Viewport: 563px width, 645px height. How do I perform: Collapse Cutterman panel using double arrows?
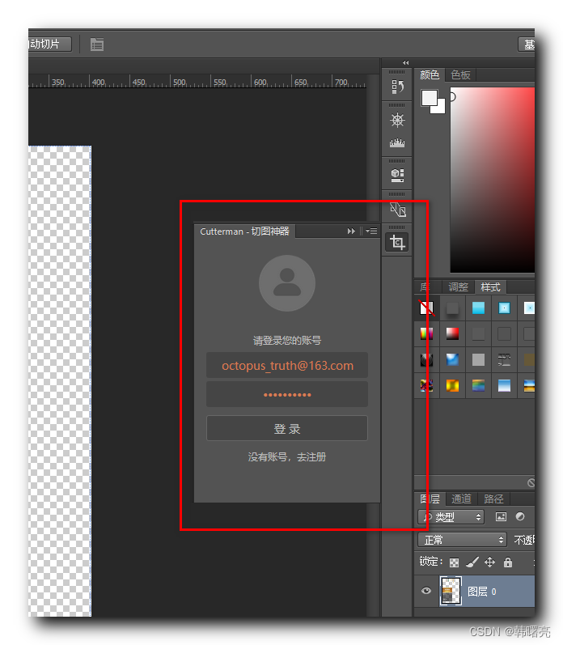tap(351, 231)
